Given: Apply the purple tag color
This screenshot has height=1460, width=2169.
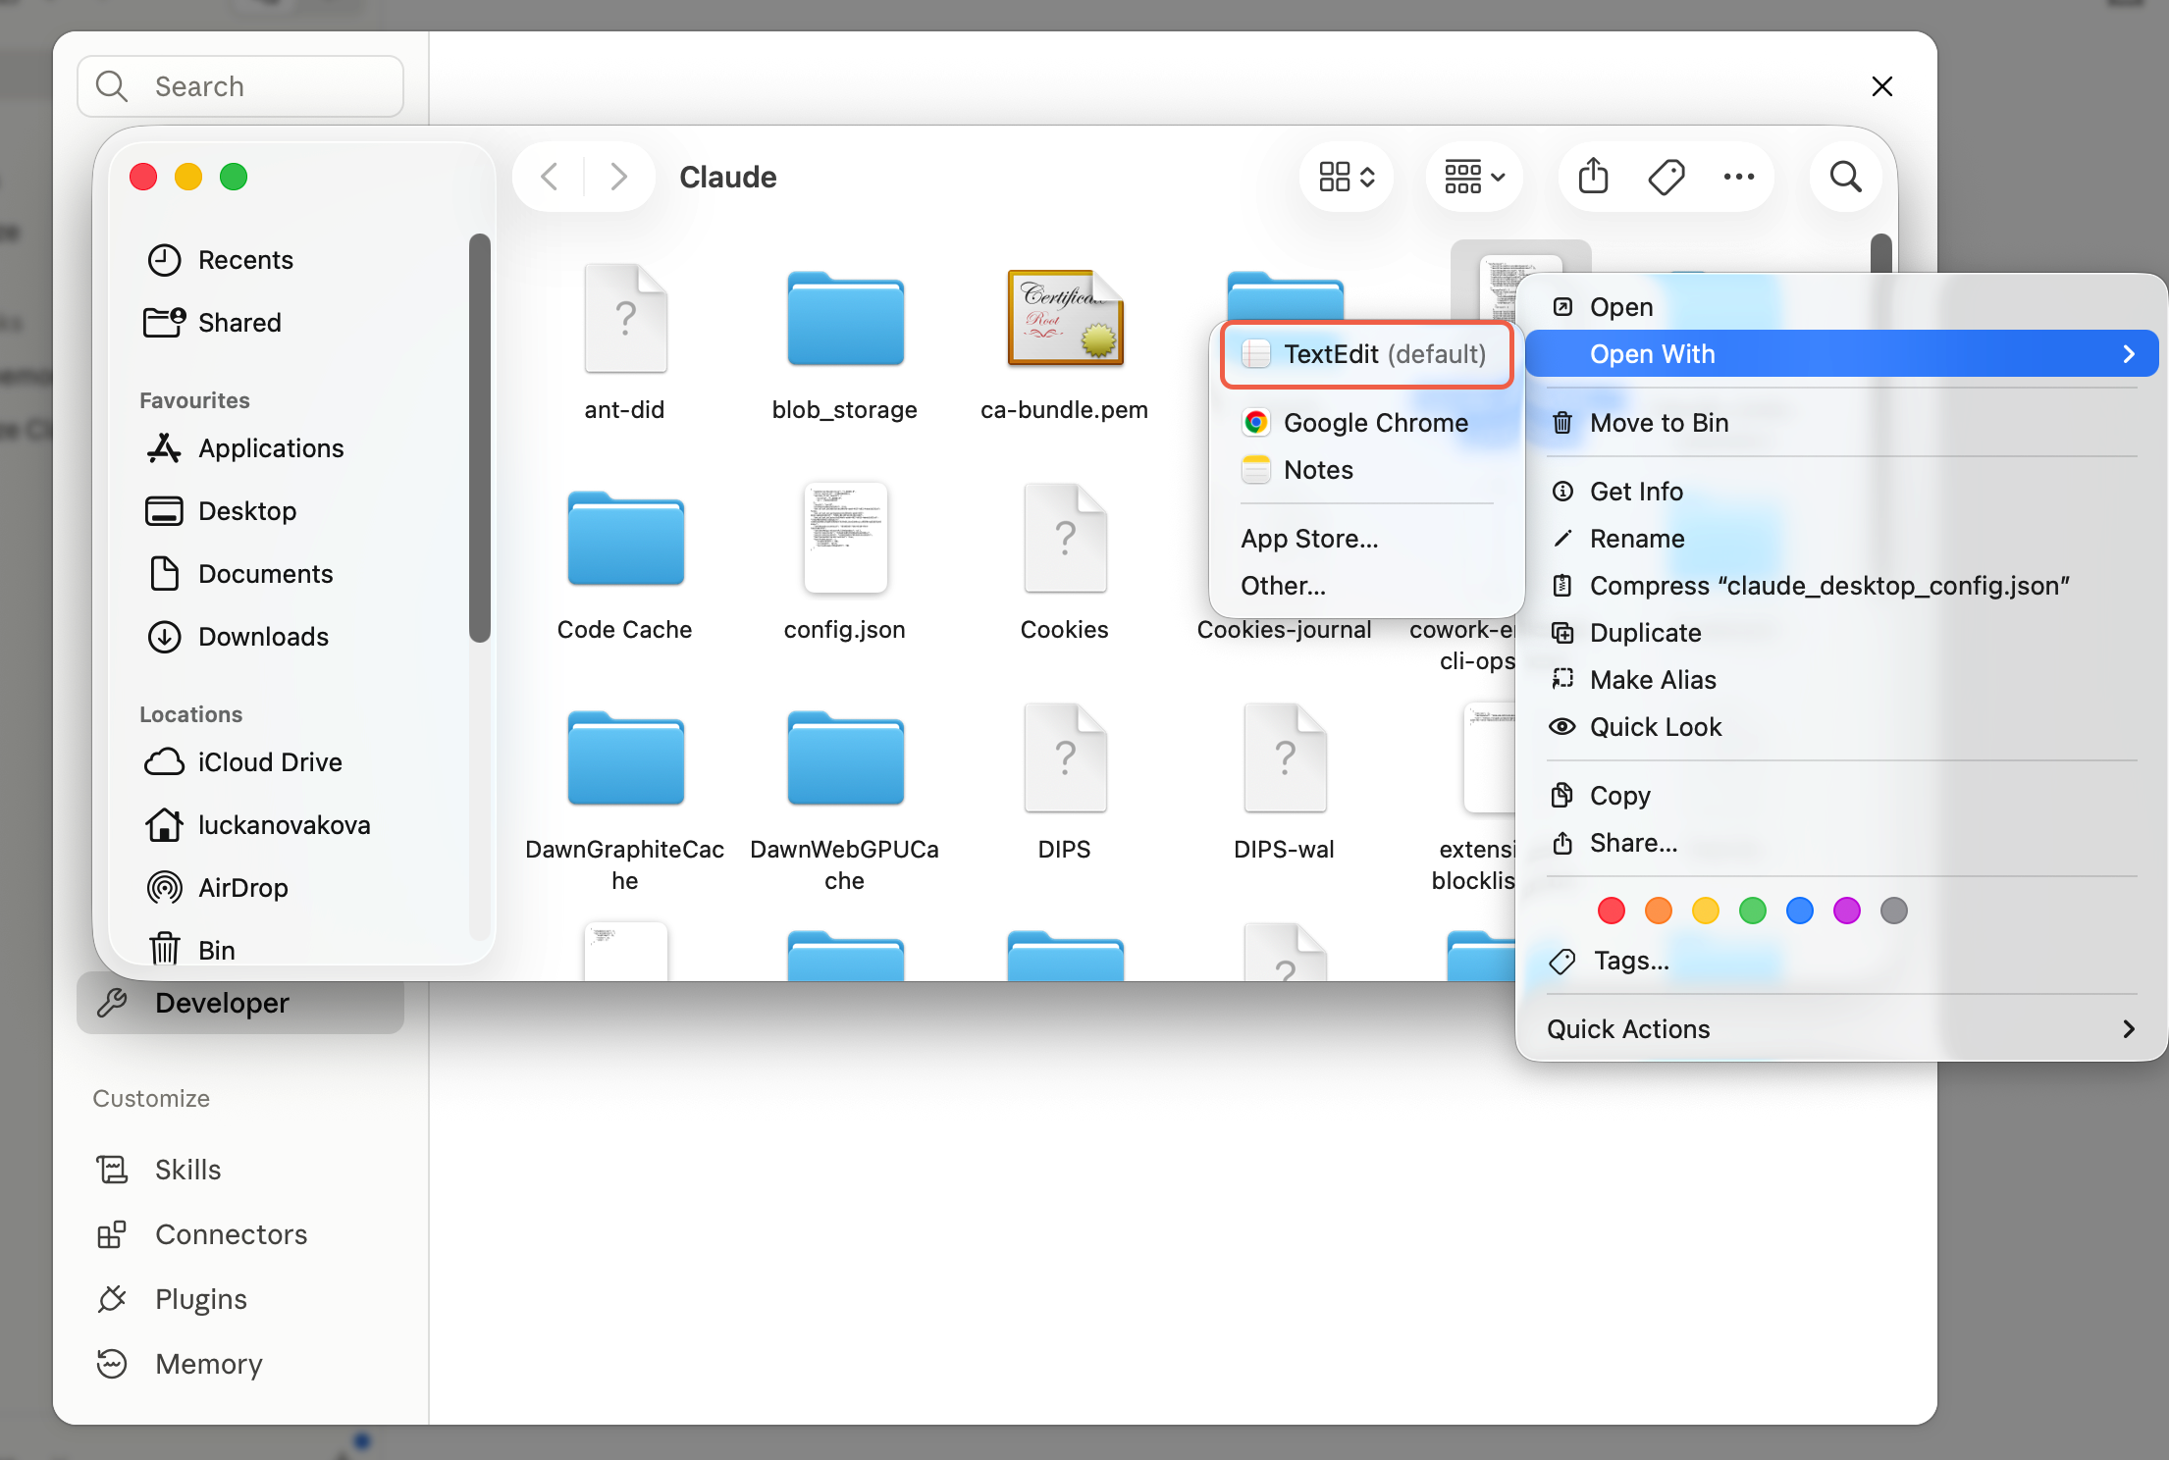Looking at the screenshot, I should (x=1847, y=911).
